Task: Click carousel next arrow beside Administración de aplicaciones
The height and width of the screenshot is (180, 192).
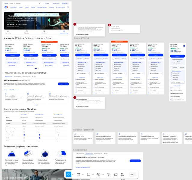Action: click(x=68, y=97)
